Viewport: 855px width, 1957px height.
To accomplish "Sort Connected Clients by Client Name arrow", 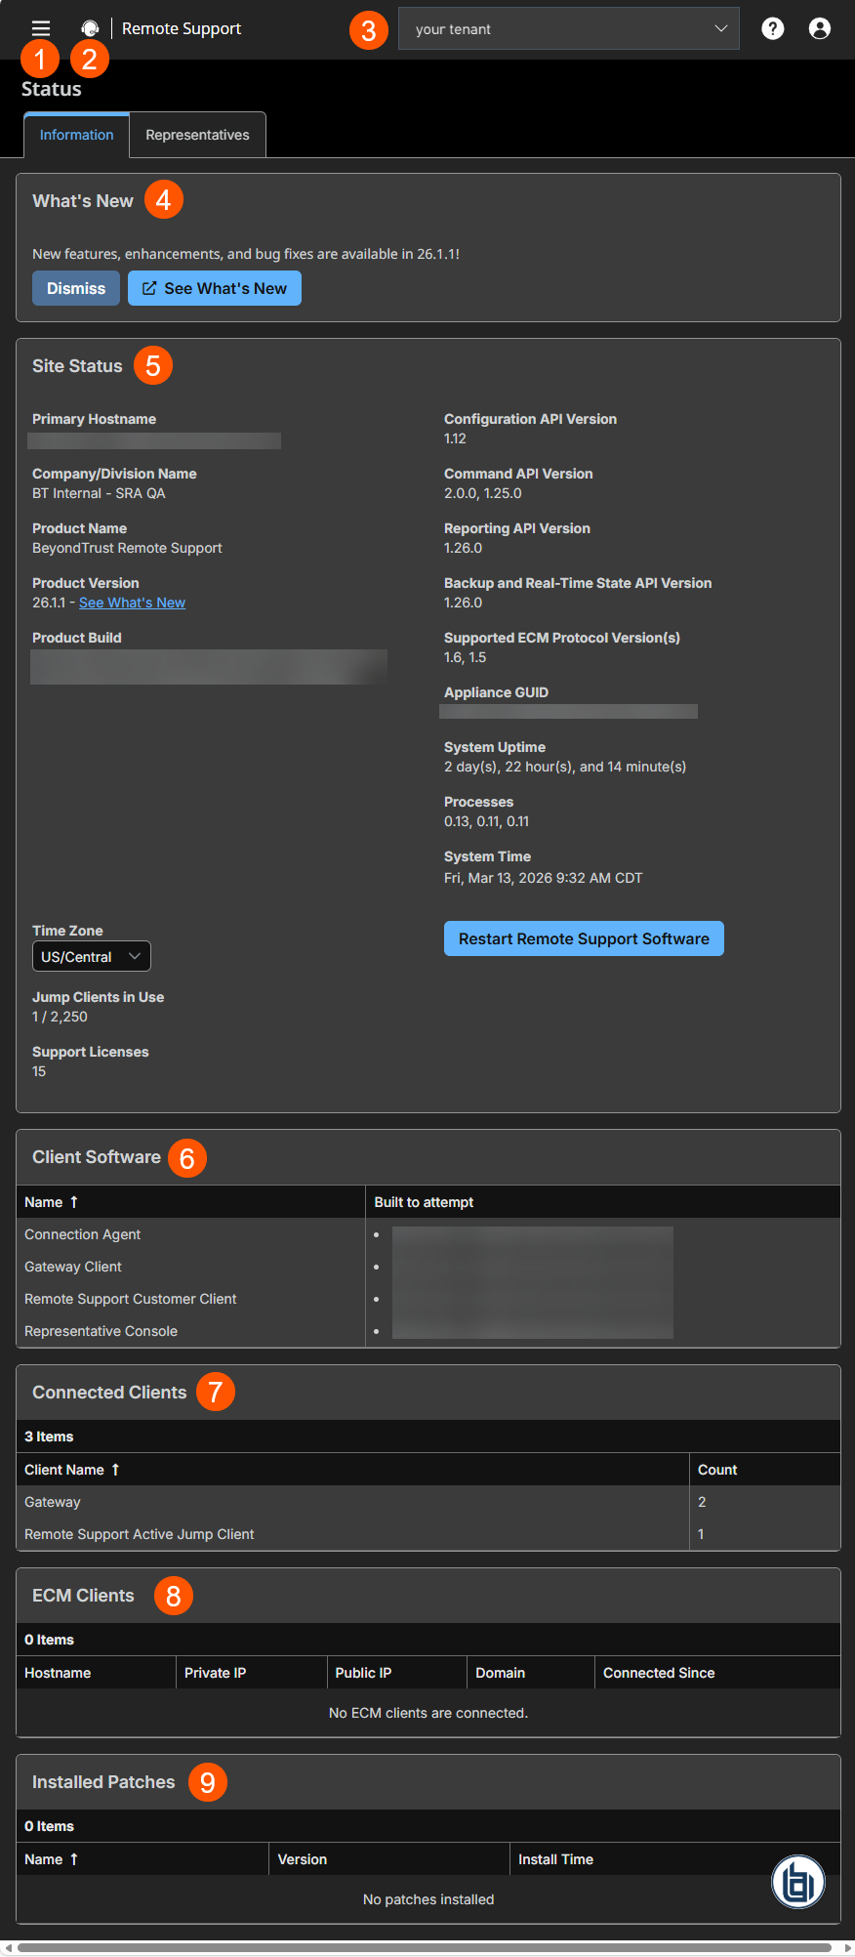I will point(115,1470).
